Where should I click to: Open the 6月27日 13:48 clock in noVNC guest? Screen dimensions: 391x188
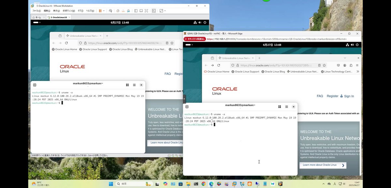(x=272, y=45)
